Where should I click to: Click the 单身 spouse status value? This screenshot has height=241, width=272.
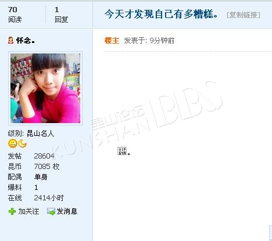pyautogui.click(x=41, y=177)
